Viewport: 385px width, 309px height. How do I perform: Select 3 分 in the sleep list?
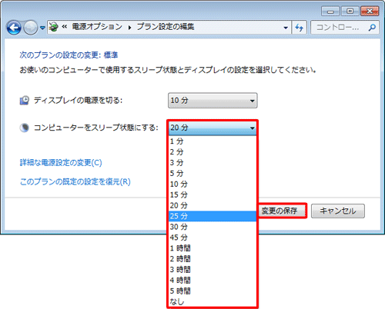[213, 163]
